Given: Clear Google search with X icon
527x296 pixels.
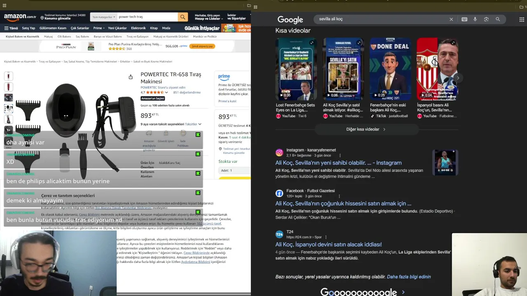Looking at the screenshot, I should tap(451, 19).
